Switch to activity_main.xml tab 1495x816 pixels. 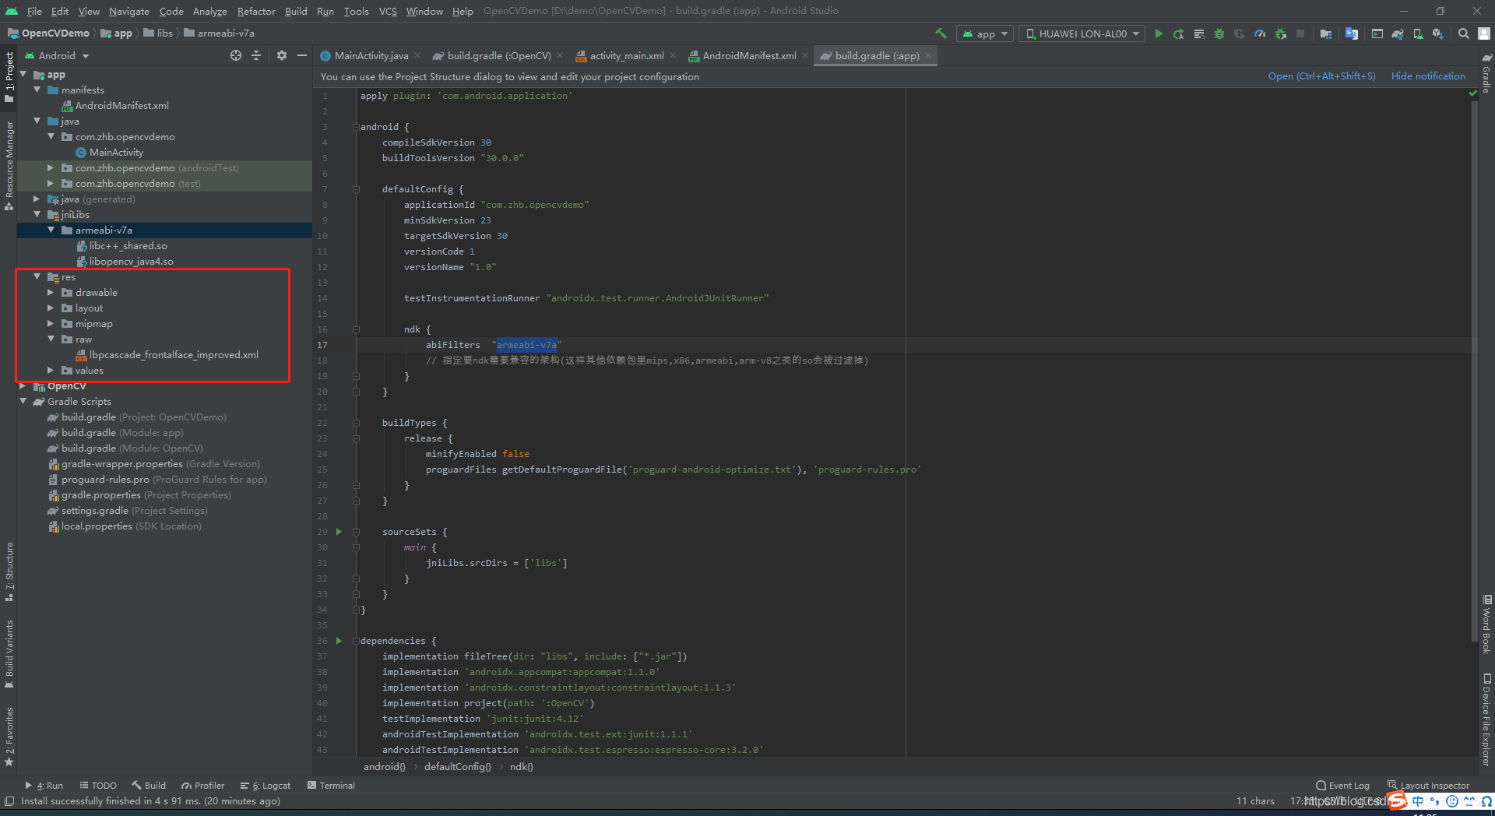(x=626, y=55)
